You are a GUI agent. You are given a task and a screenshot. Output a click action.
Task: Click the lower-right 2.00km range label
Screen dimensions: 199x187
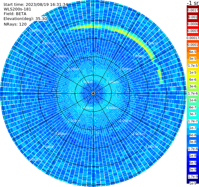pos(125,121)
